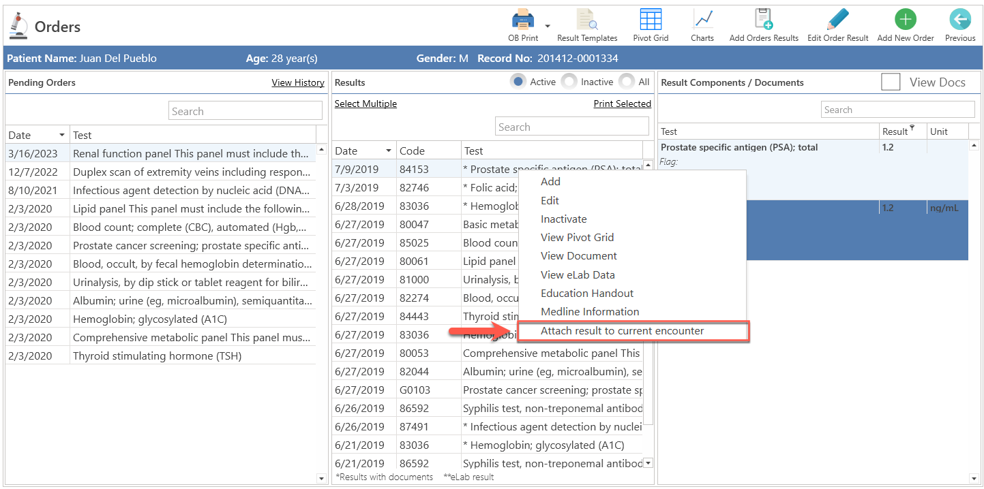Choose View Document menu entry

(x=578, y=255)
